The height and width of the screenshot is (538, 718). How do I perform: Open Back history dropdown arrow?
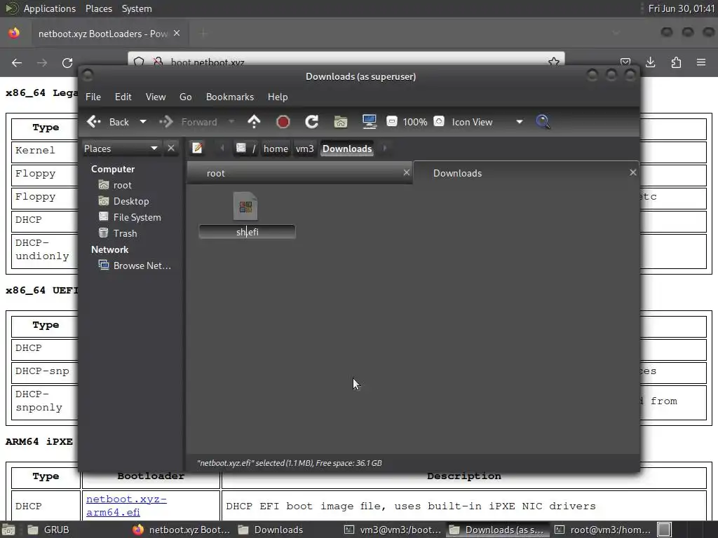(143, 122)
